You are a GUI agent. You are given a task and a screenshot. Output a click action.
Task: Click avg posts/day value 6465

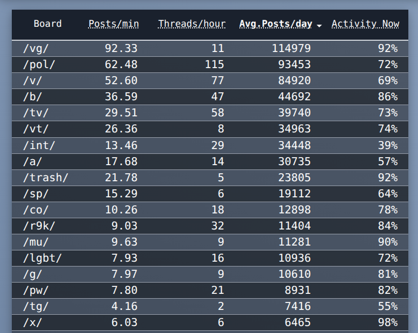(298, 322)
